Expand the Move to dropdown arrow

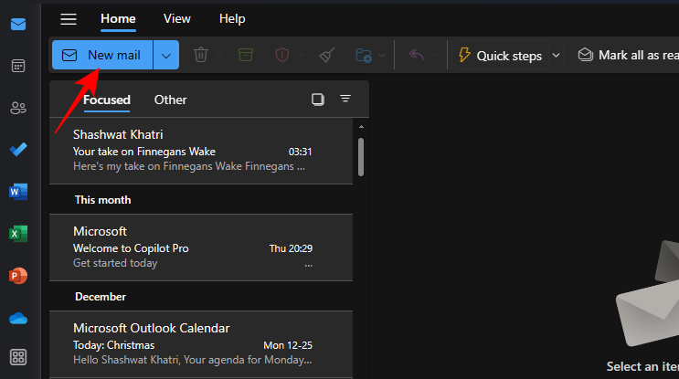(x=381, y=56)
